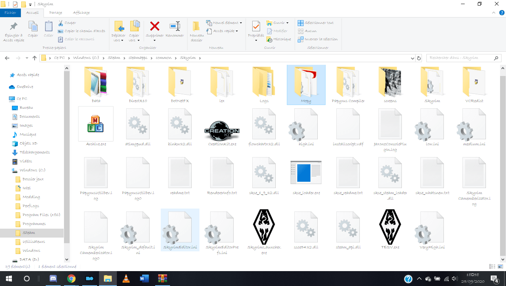Screen dimensions: 506x286
Task: Open Word from the taskbar
Action: pos(144,279)
